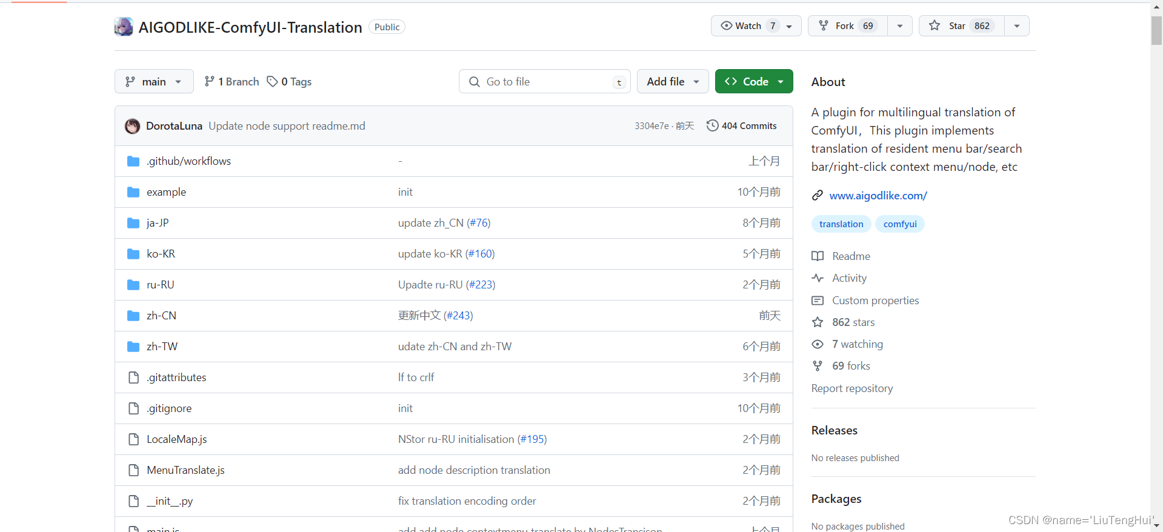The height and width of the screenshot is (532, 1163).
Task: Select the comfyui topic tag
Action: 900,224
